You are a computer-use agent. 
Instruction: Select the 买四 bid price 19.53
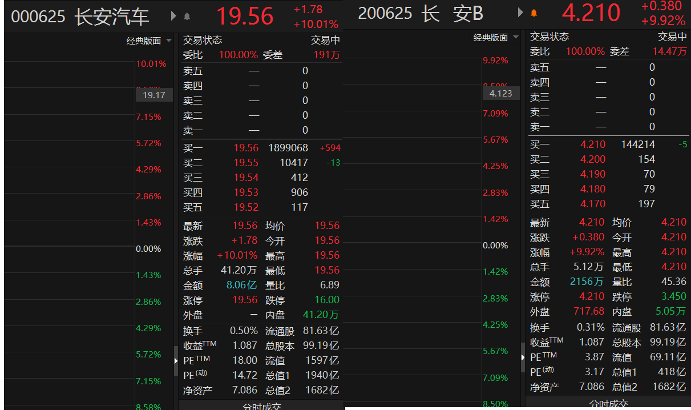(246, 192)
